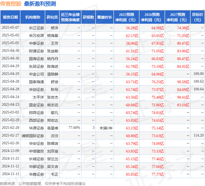Select institution 华源证券

click(x=36, y=128)
